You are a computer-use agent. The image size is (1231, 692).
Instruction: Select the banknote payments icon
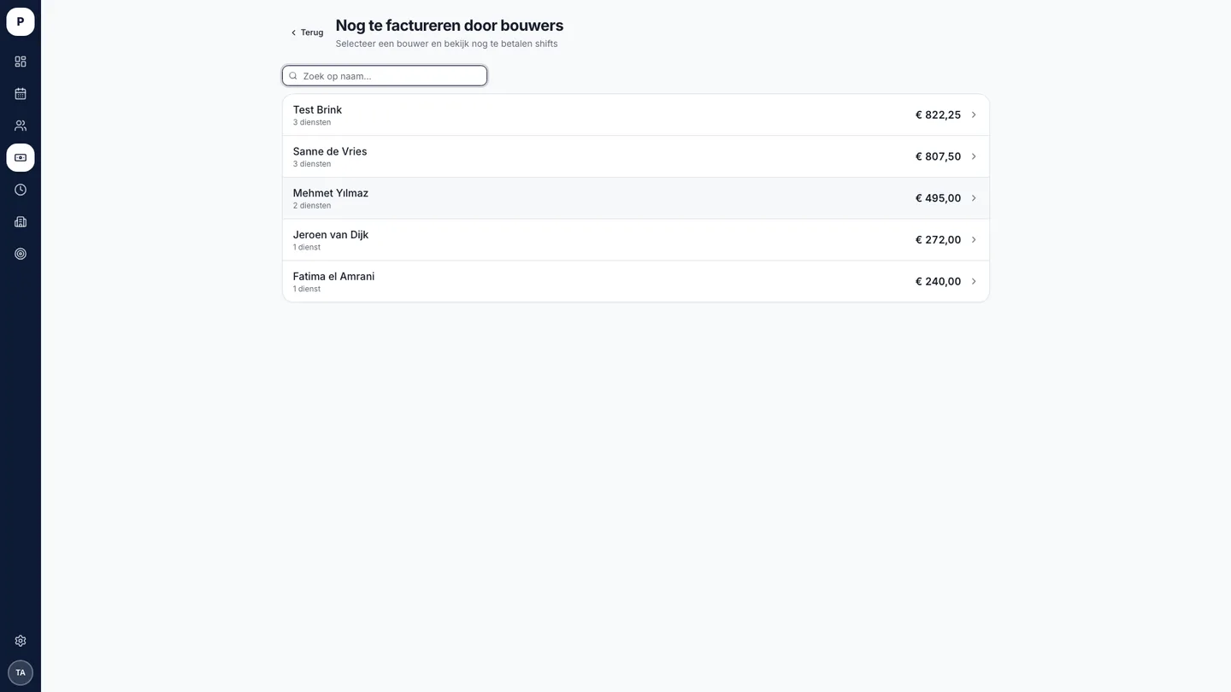tap(21, 157)
